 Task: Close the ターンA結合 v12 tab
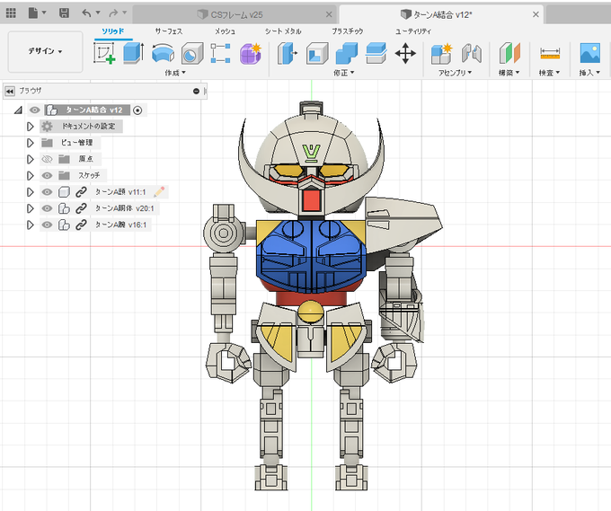[x=536, y=14]
